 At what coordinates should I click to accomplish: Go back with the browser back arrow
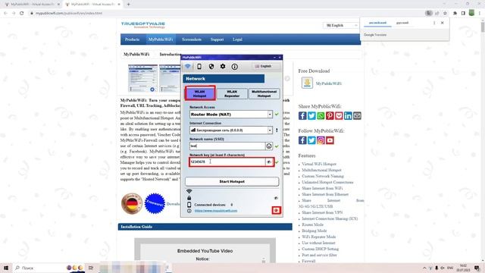(x=5, y=14)
